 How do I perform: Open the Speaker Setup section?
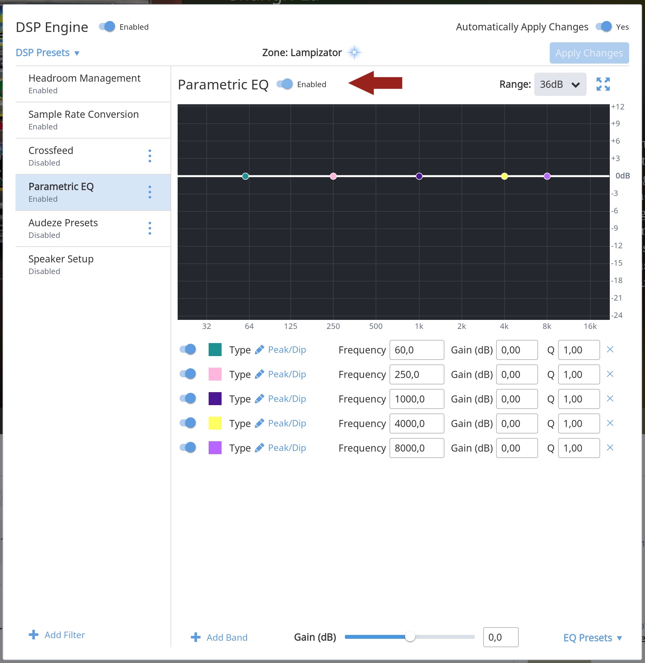click(61, 264)
